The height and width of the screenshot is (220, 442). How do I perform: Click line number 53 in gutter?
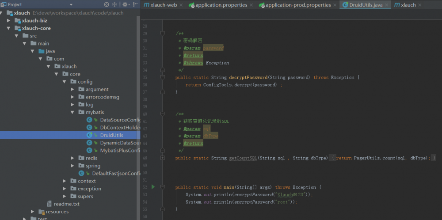pyautogui.click(x=145, y=194)
